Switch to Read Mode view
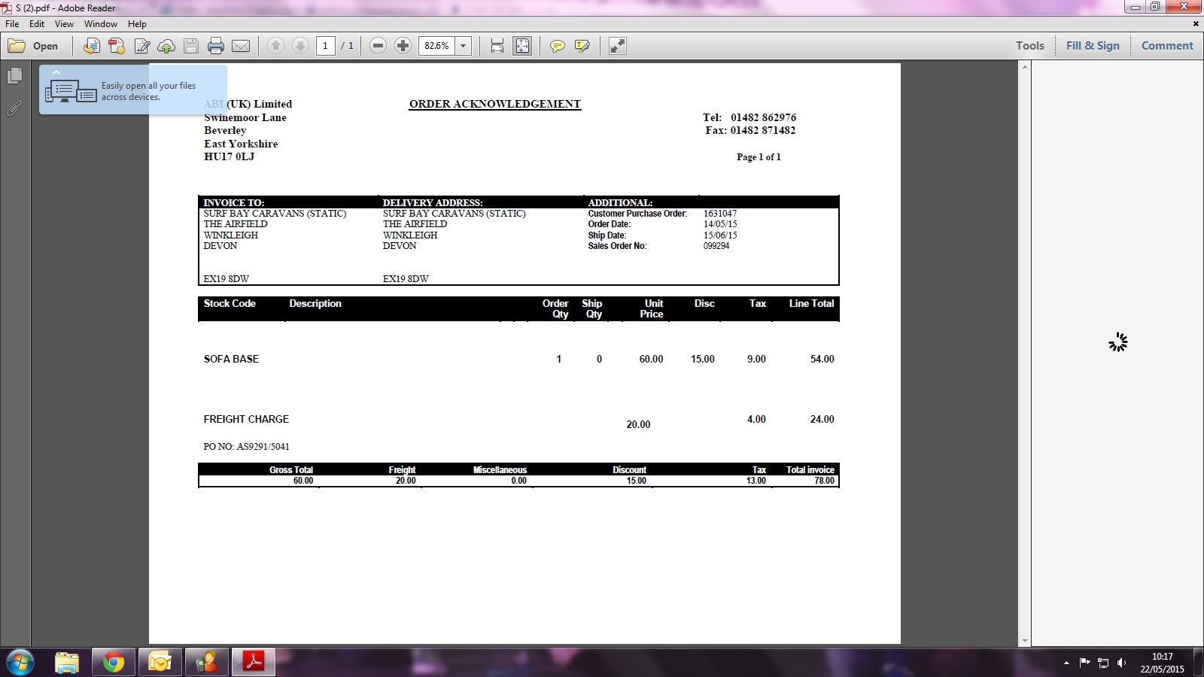Viewport: 1204px width, 677px height. tap(617, 46)
